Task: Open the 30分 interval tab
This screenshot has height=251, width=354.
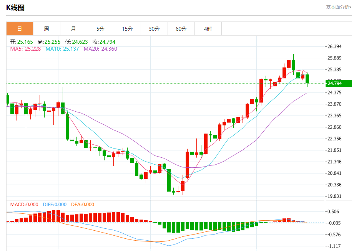Action: coord(154,29)
